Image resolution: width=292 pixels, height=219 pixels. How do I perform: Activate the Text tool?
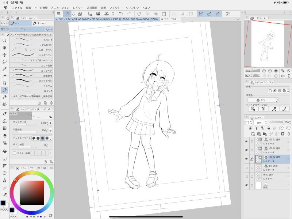coord(4,180)
